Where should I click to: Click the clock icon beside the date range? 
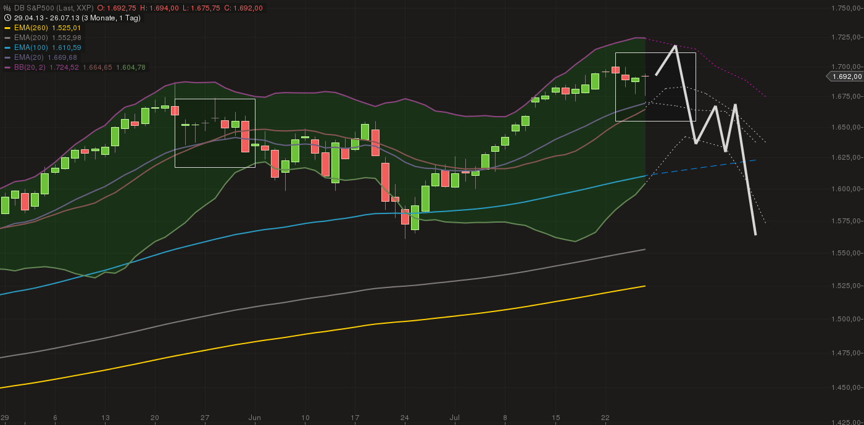[x=6, y=18]
